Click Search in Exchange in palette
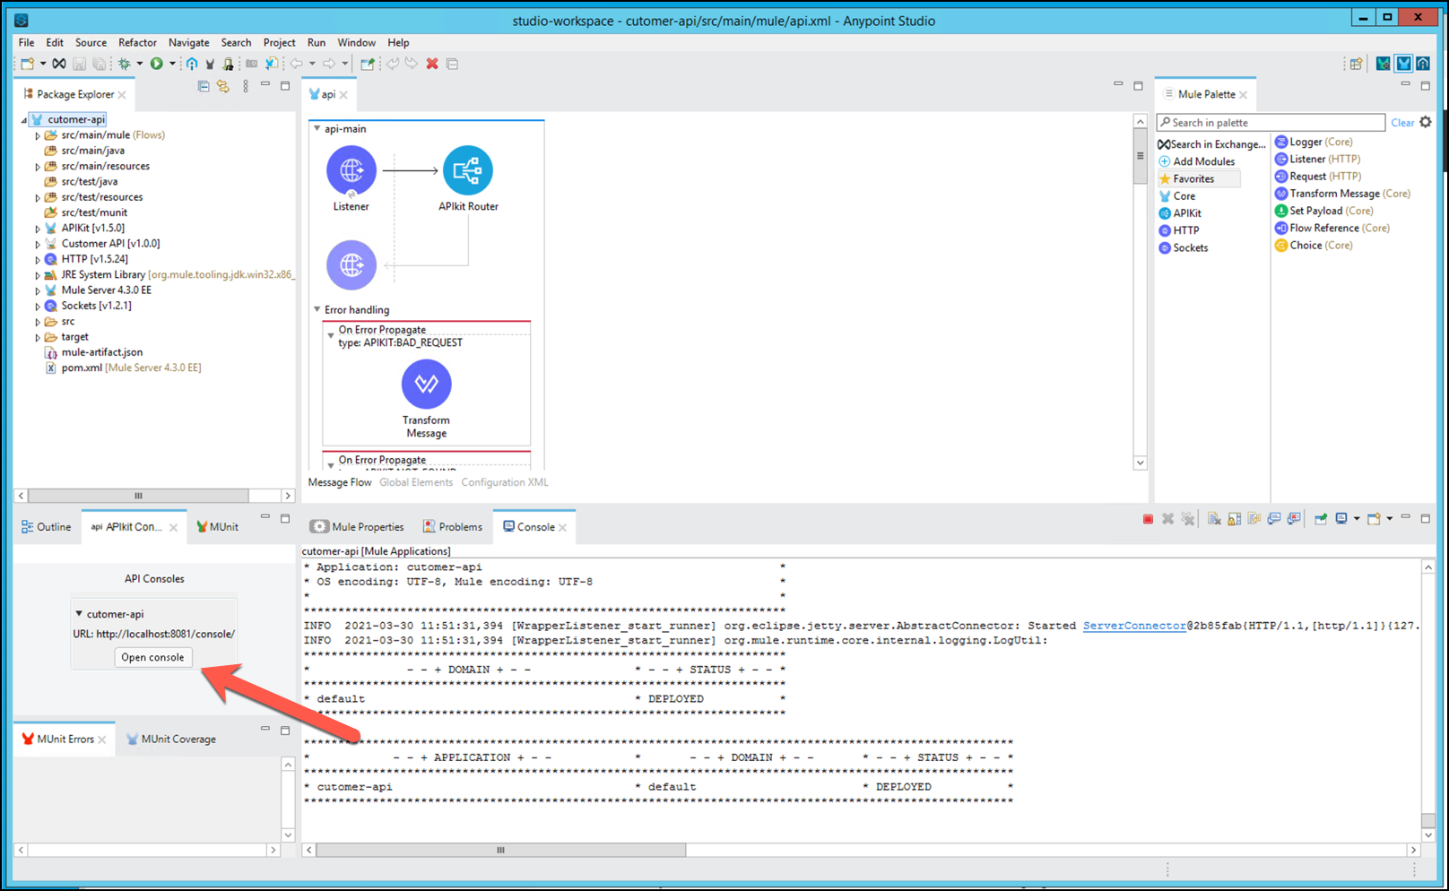Image resolution: width=1449 pixels, height=891 pixels. click(x=1211, y=144)
